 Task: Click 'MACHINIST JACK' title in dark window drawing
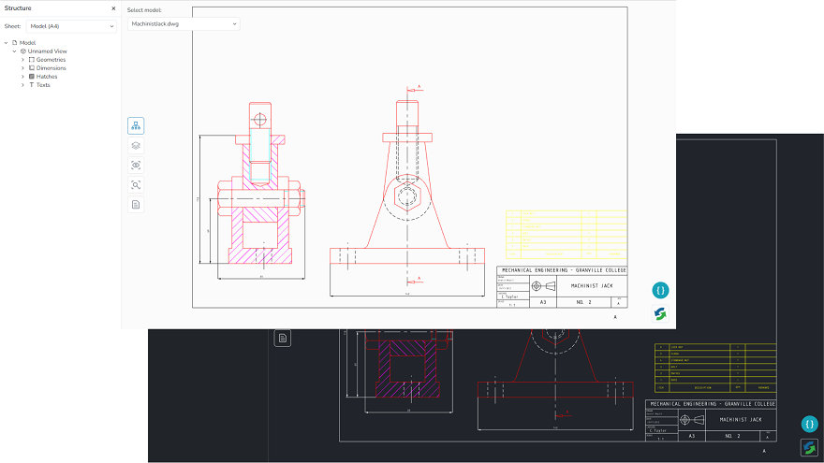[x=741, y=419]
